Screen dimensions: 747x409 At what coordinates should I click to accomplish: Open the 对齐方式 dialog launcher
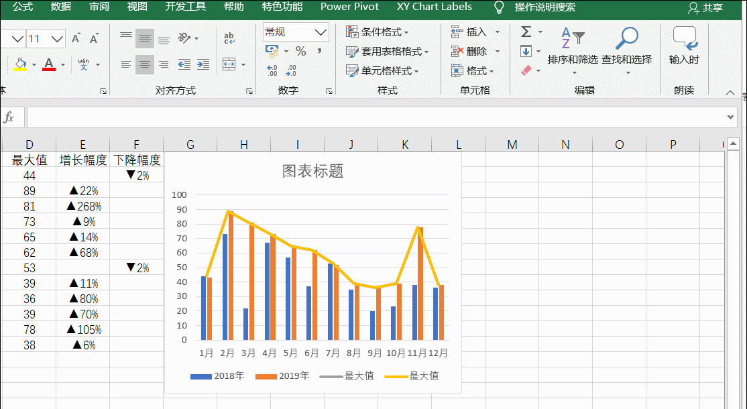(x=249, y=91)
